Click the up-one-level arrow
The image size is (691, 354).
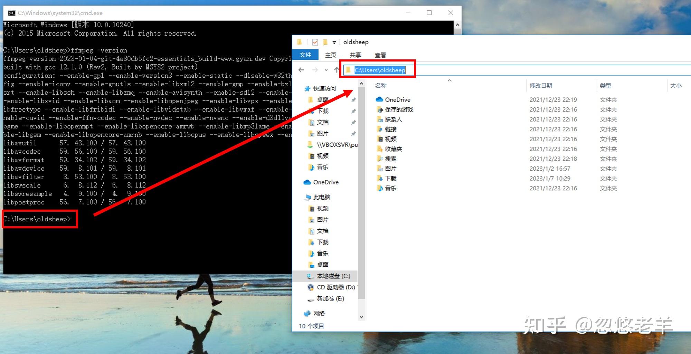click(x=337, y=70)
